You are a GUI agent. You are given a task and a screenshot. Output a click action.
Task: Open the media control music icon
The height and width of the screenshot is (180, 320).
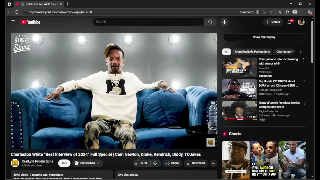[x=280, y=12]
